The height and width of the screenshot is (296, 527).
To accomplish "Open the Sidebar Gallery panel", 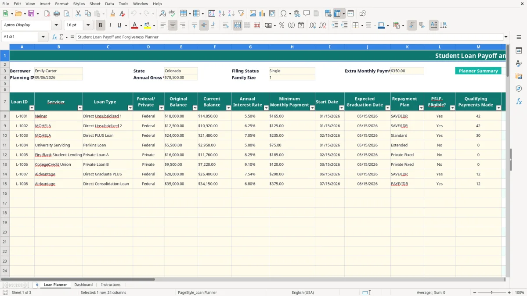I will [x=519, y=76].
